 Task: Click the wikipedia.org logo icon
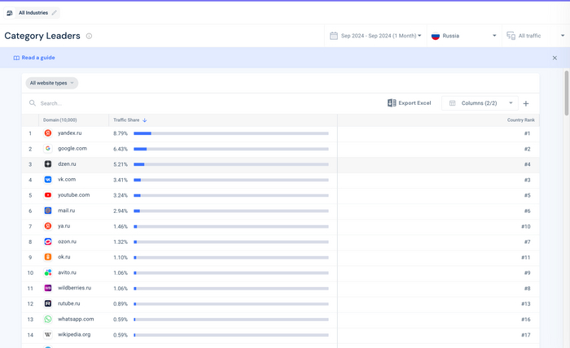click(48, 335)
